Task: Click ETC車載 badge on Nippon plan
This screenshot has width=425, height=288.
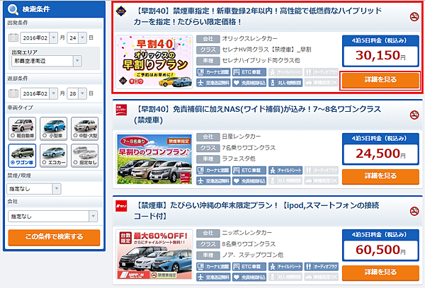Action: pos(249,267)
